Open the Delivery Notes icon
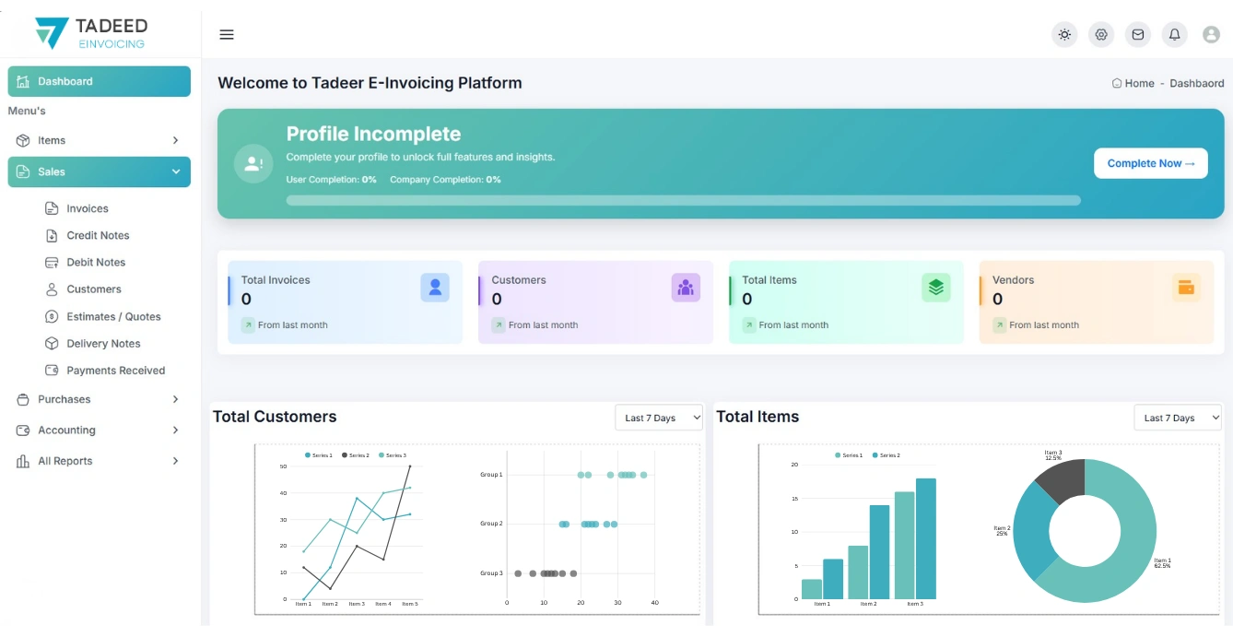 coord(53,343)
